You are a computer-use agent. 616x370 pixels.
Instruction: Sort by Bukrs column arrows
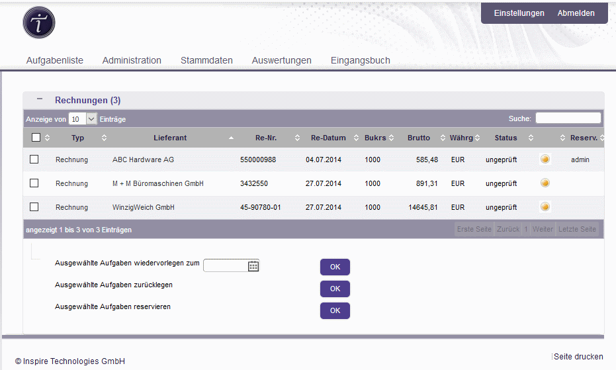point(391,138)
